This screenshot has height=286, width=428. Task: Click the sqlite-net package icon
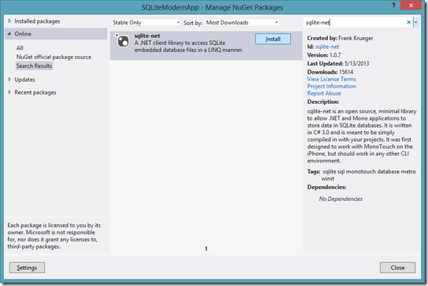122,41
